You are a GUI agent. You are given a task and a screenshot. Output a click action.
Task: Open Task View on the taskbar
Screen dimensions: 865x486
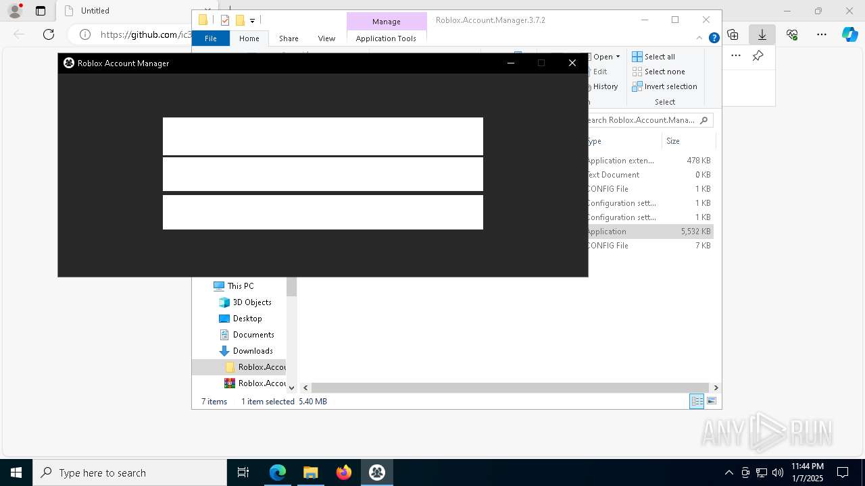tap(243, 473)
